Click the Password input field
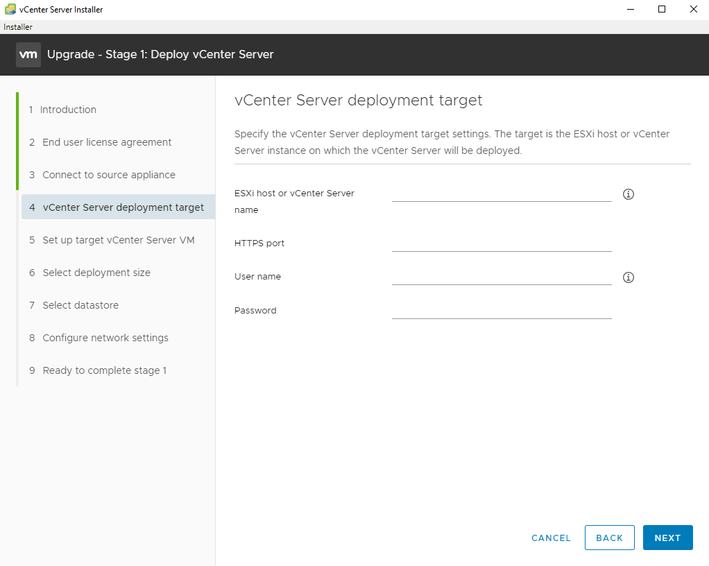Image resolution: width=709 pixels, height=566 pixels. coord(502,310)
